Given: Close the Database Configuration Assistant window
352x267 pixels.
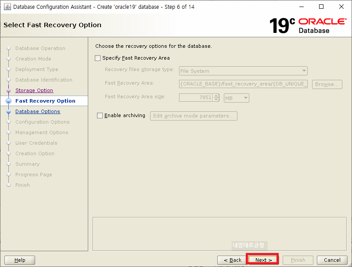Looking at the screenshot, I should coord(341,7).
